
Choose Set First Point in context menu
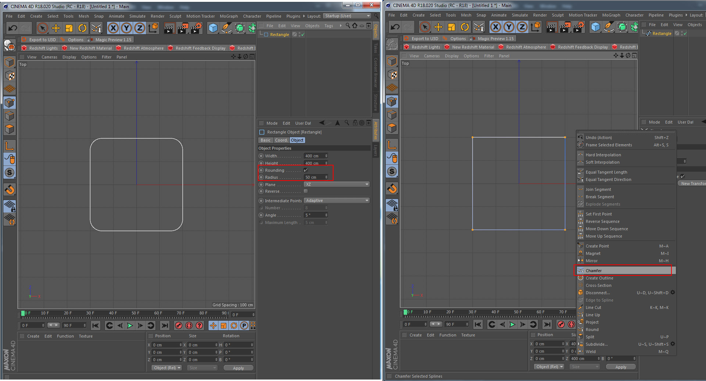626,214
